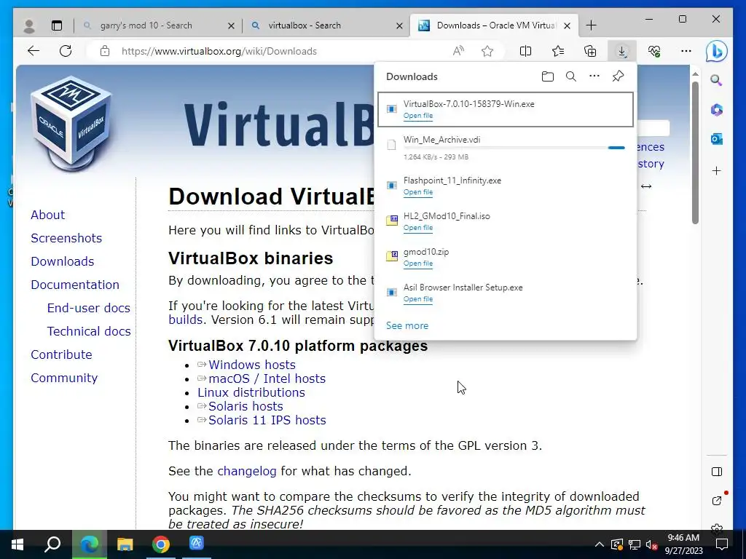The height and width of the screenshot is (559, 746).
Task: Pin the Downloads panel
Action: (618, 76)
